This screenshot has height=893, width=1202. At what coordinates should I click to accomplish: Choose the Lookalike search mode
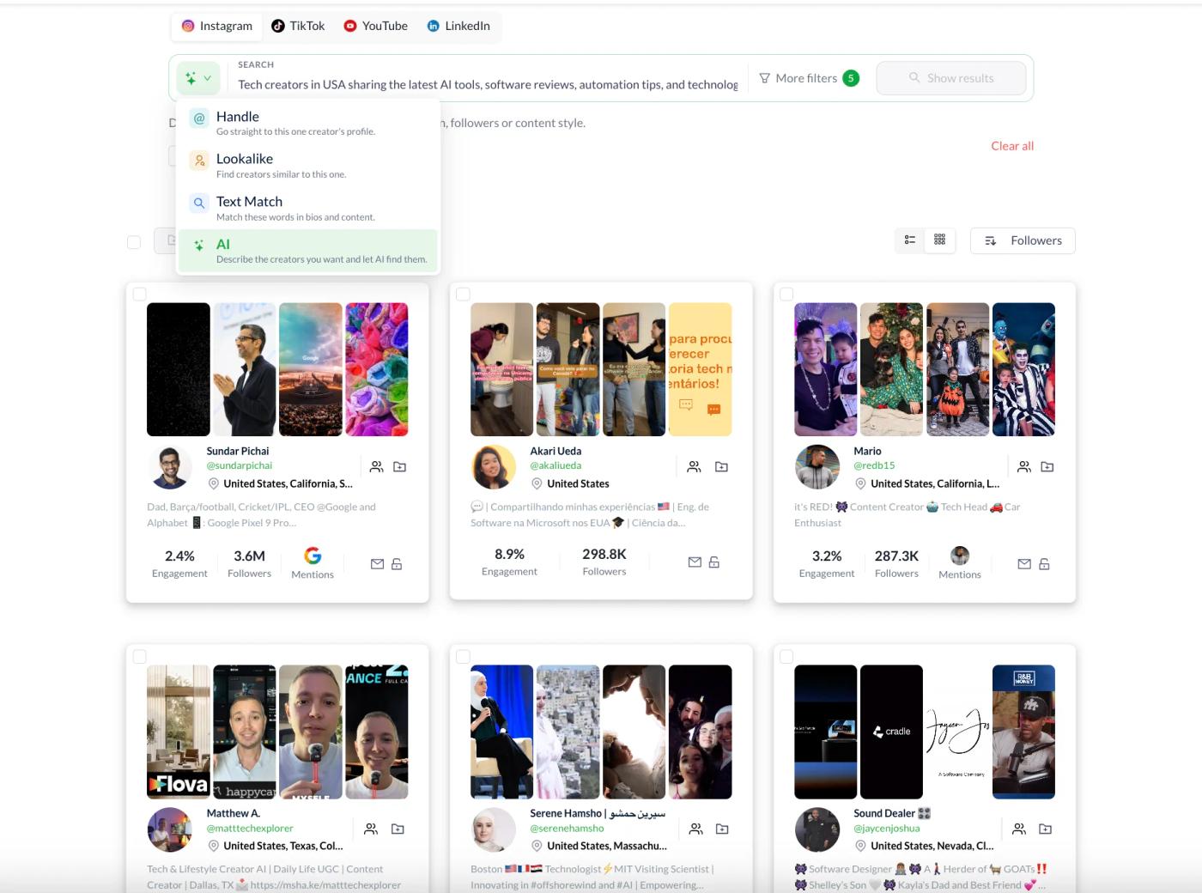click(308, 166)
